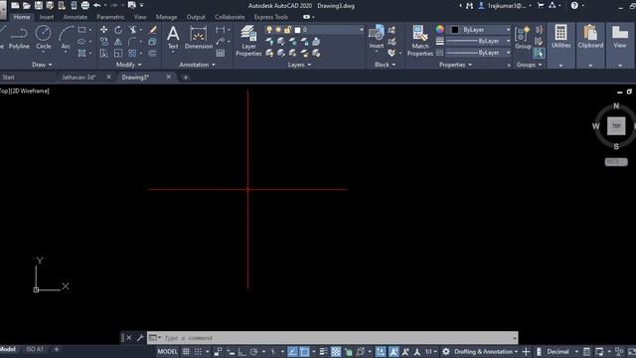Click the WCS label under ViewCube

pos(616,162)
